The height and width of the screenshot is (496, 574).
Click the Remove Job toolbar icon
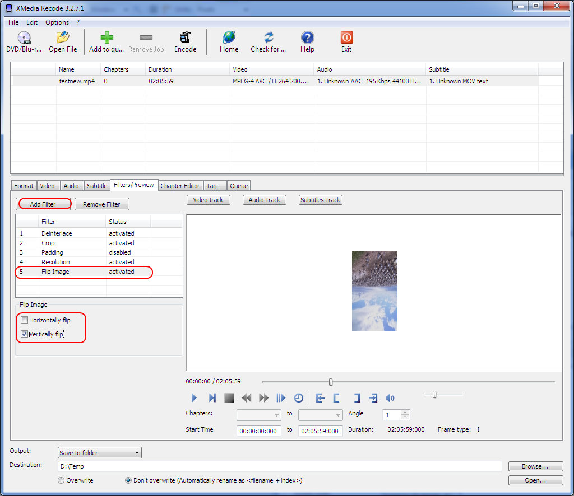click(x=146, y=38)
